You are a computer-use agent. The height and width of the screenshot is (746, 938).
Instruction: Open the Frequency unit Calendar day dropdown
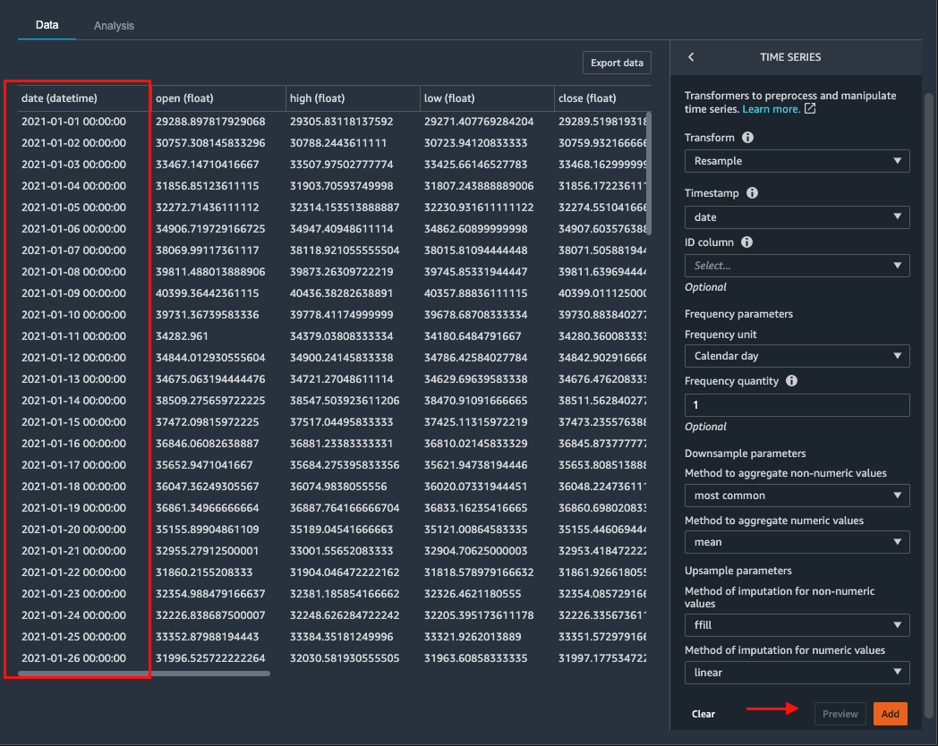point(797,356)
